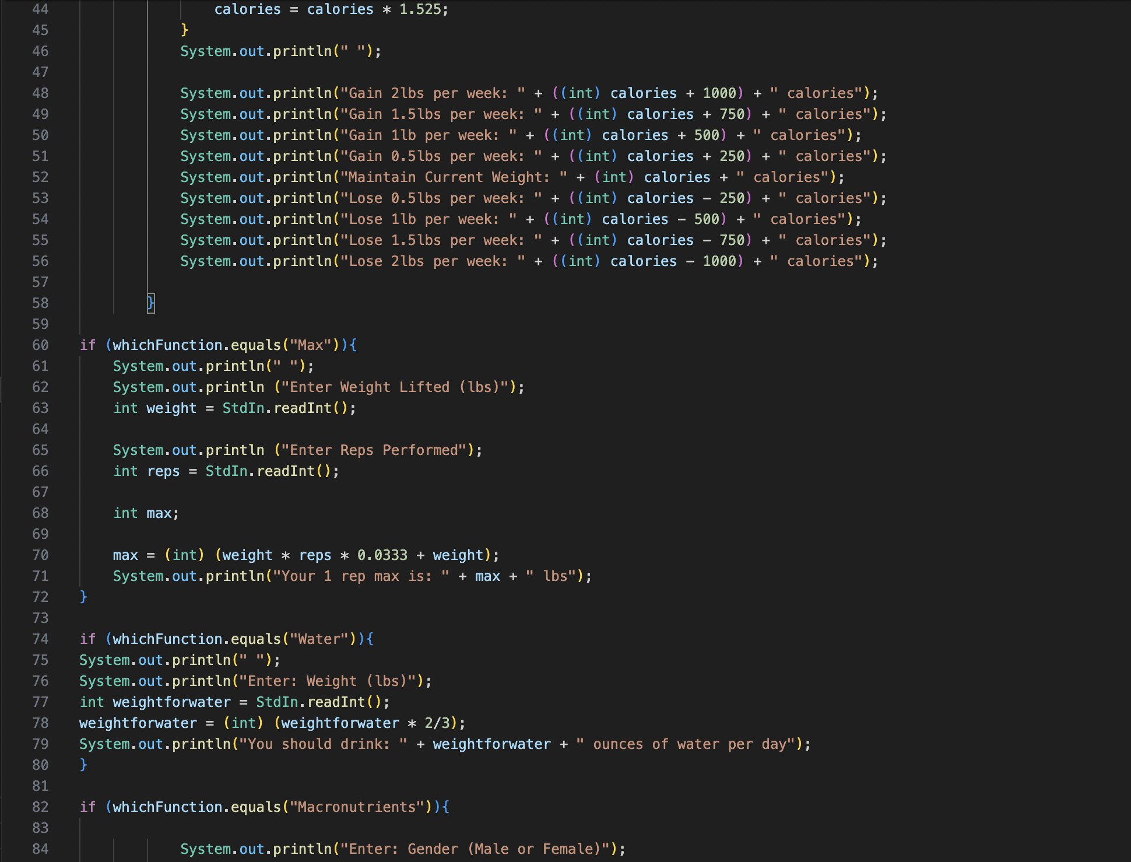Click the 1.525 value on line 44
The width and height of the screenshot is (1131, 862).
(420, 9)
